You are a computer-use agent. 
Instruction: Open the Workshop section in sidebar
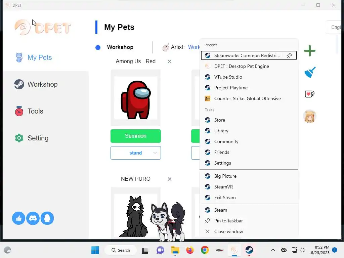pyautogui.click(x=42, y=84)
